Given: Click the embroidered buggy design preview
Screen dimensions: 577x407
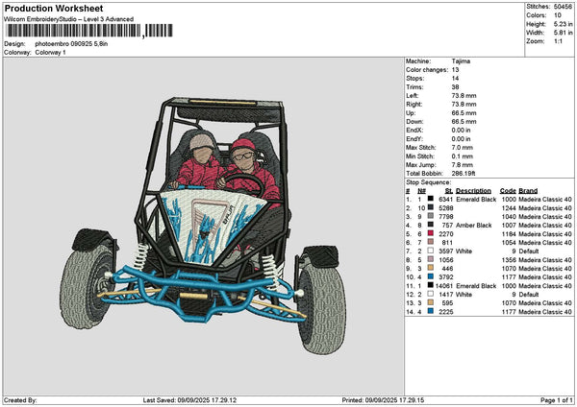Looking at the screenshot, I should [203, 226].
